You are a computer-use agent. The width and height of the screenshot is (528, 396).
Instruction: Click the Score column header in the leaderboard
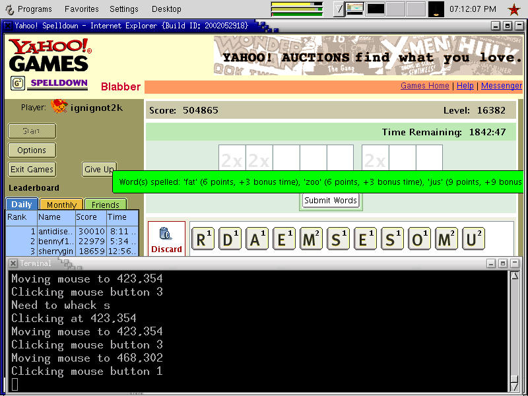coord(90,217)
